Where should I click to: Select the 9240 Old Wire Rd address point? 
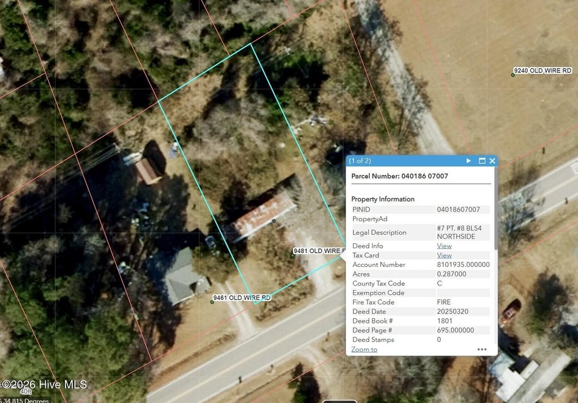513,75
